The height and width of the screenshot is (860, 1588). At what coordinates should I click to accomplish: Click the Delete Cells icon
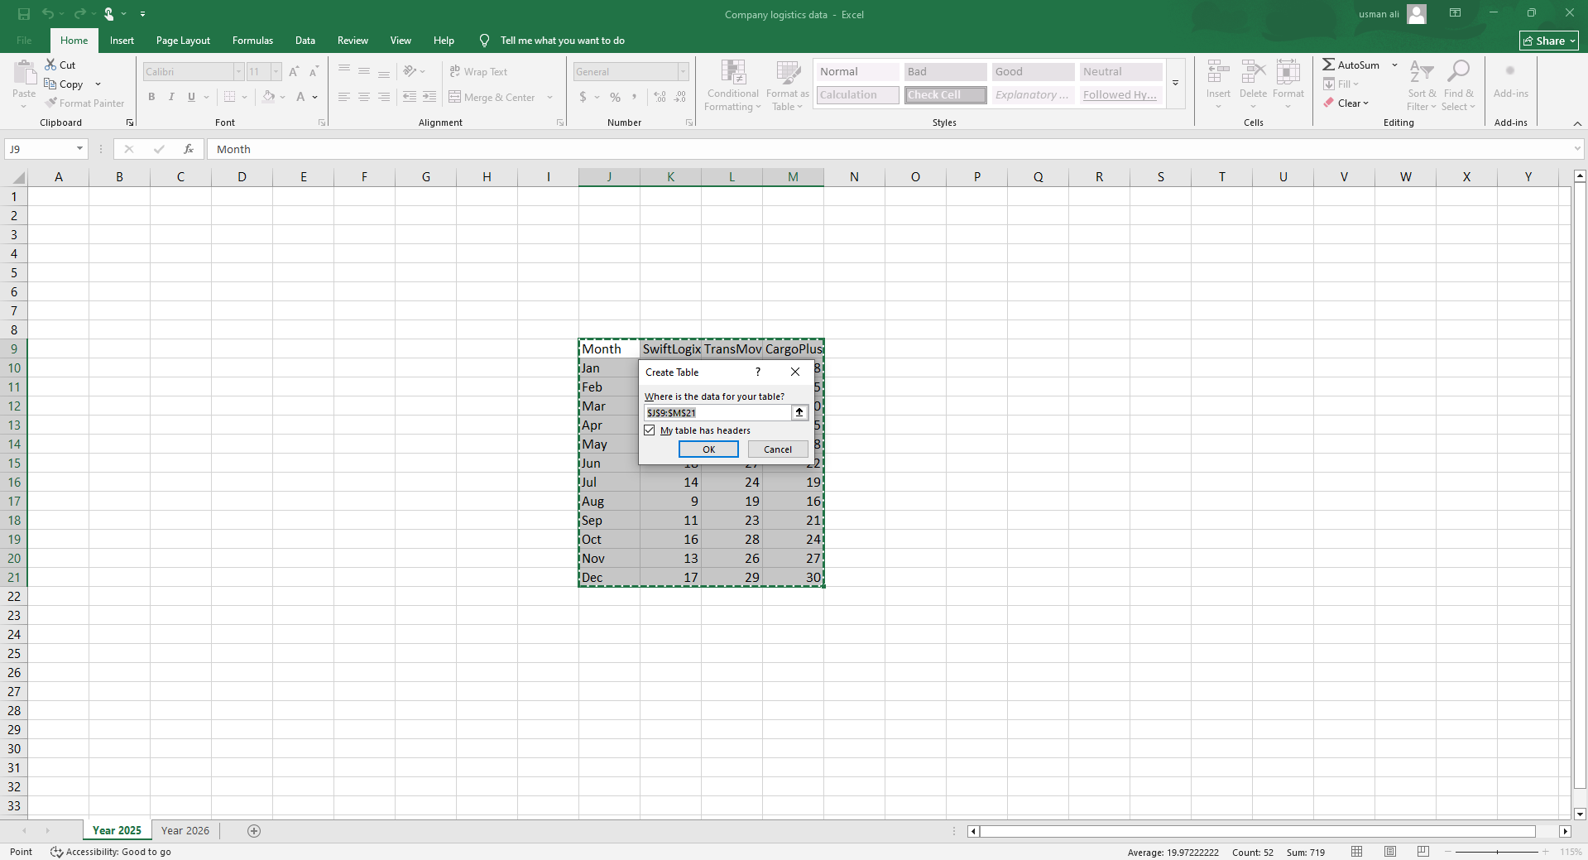[x=1253, y=72]
